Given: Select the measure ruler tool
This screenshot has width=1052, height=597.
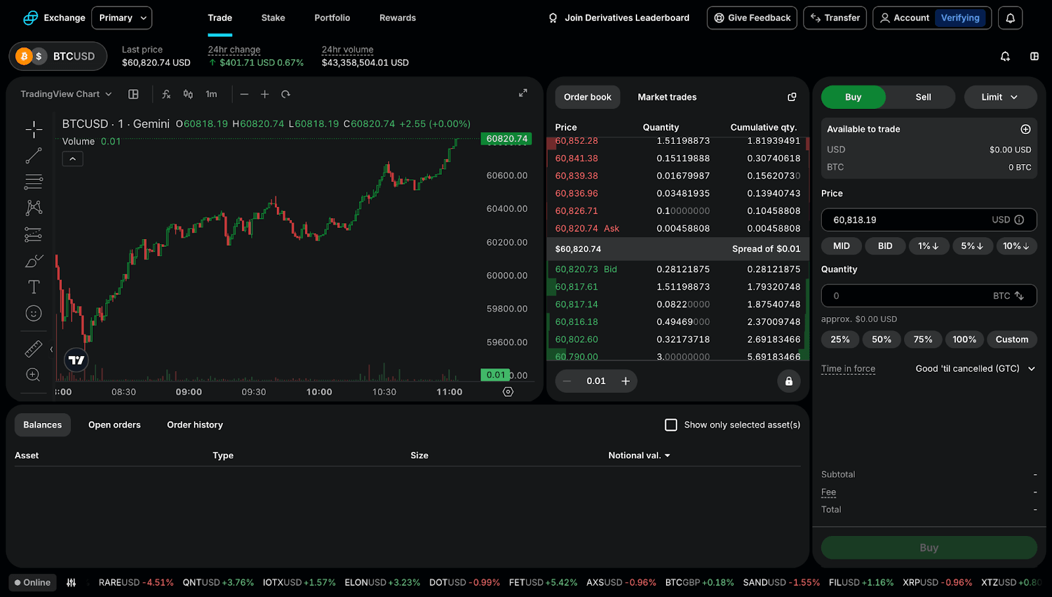Looking at the screenshot, I should [x=33, y=348].
